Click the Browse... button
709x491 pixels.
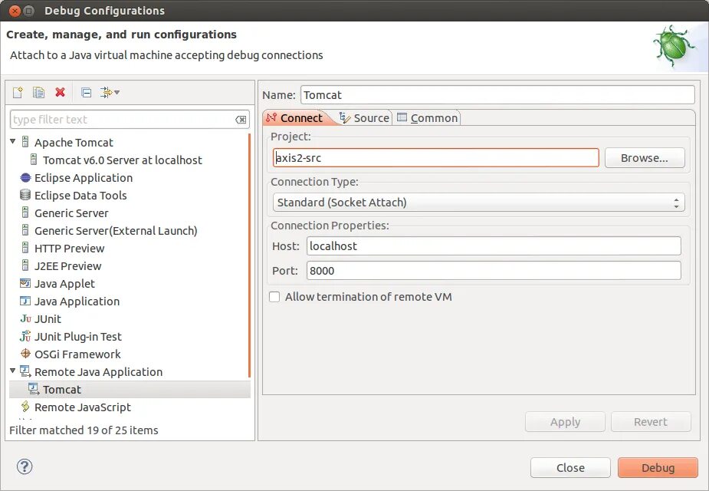(645, 158)
